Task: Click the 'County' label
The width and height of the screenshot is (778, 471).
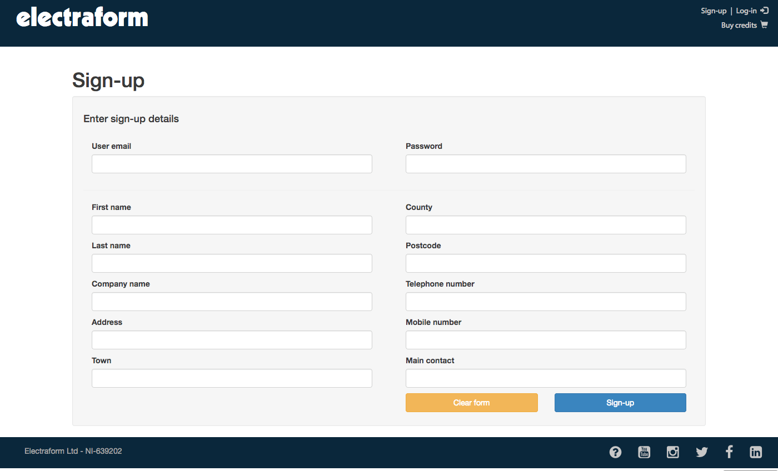Action: [x=419, y=207]
